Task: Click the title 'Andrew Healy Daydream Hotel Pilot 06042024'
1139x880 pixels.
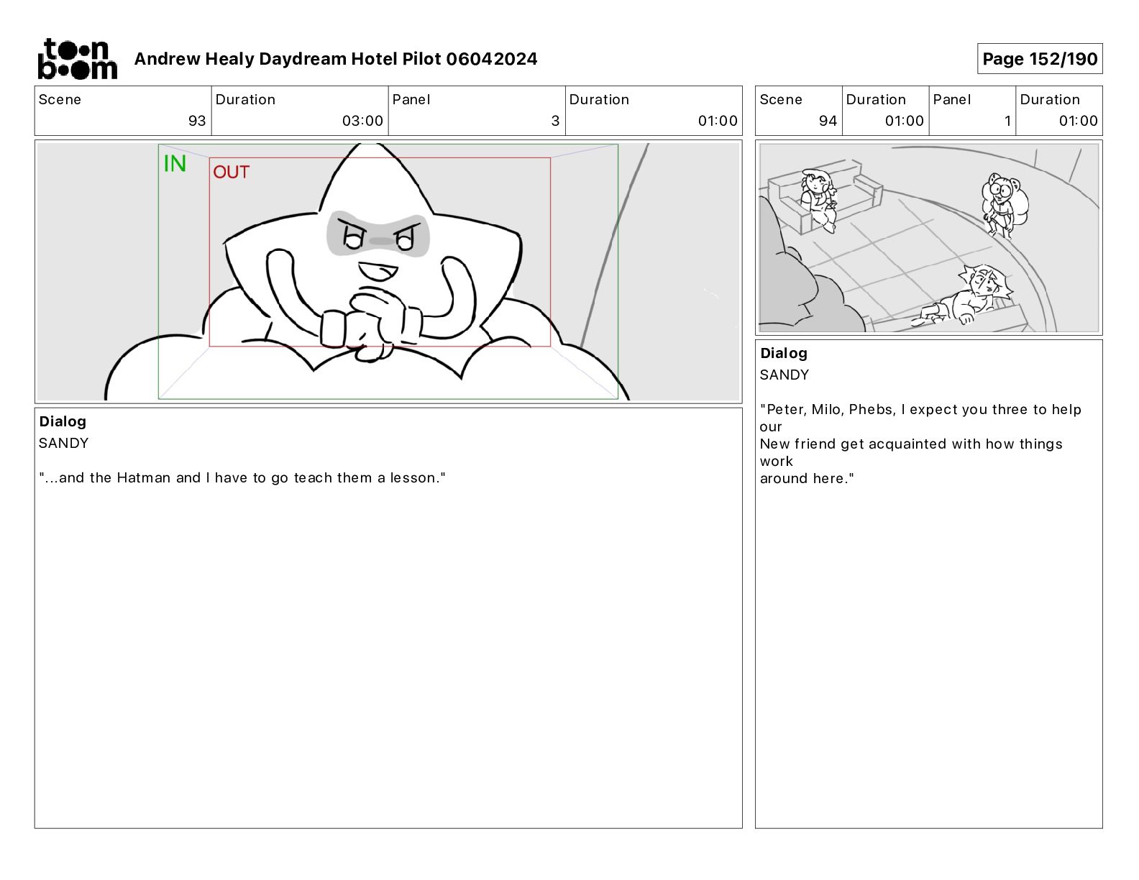Action: pyautogui.click(x=336, y=59)
